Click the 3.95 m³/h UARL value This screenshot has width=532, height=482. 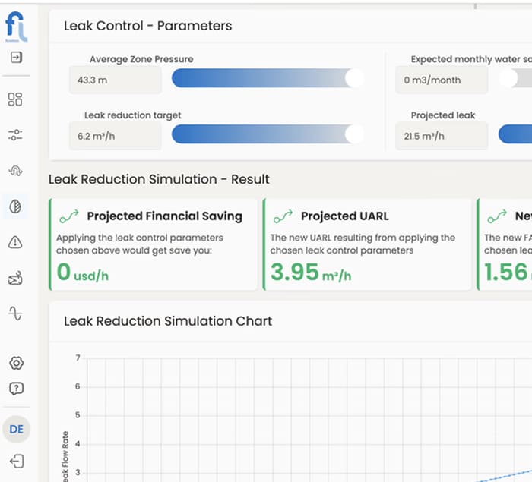[311, 273]
